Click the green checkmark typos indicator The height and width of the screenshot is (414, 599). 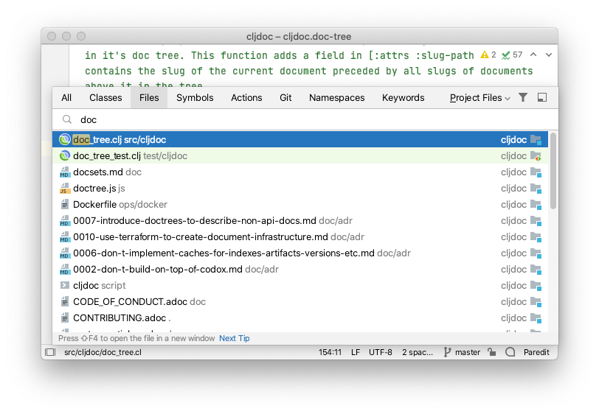pos(506,55)
